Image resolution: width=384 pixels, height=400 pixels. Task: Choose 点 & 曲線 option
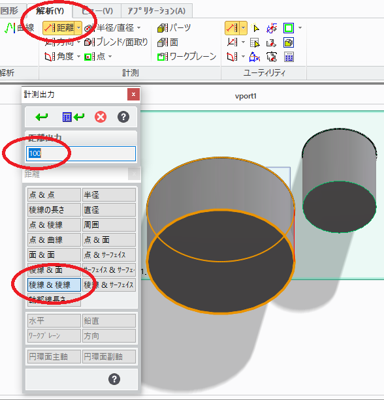[54, 239]
